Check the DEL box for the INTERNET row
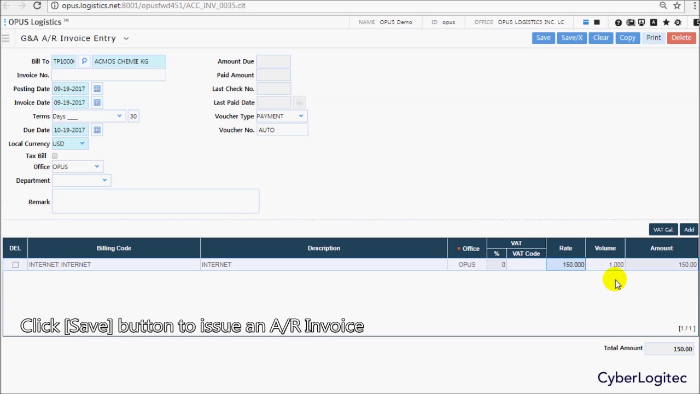 [x=15, y=265]
